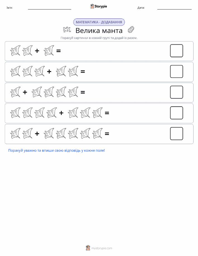Select the answer box in the fifth row
The width and height of the screenshot is (198, 256).
click(x=176, y=133)
